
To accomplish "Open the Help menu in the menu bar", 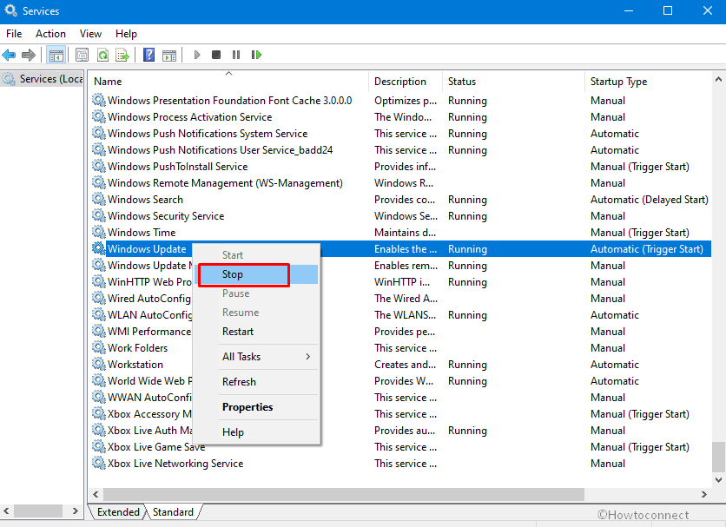I will tap(126, 34).
